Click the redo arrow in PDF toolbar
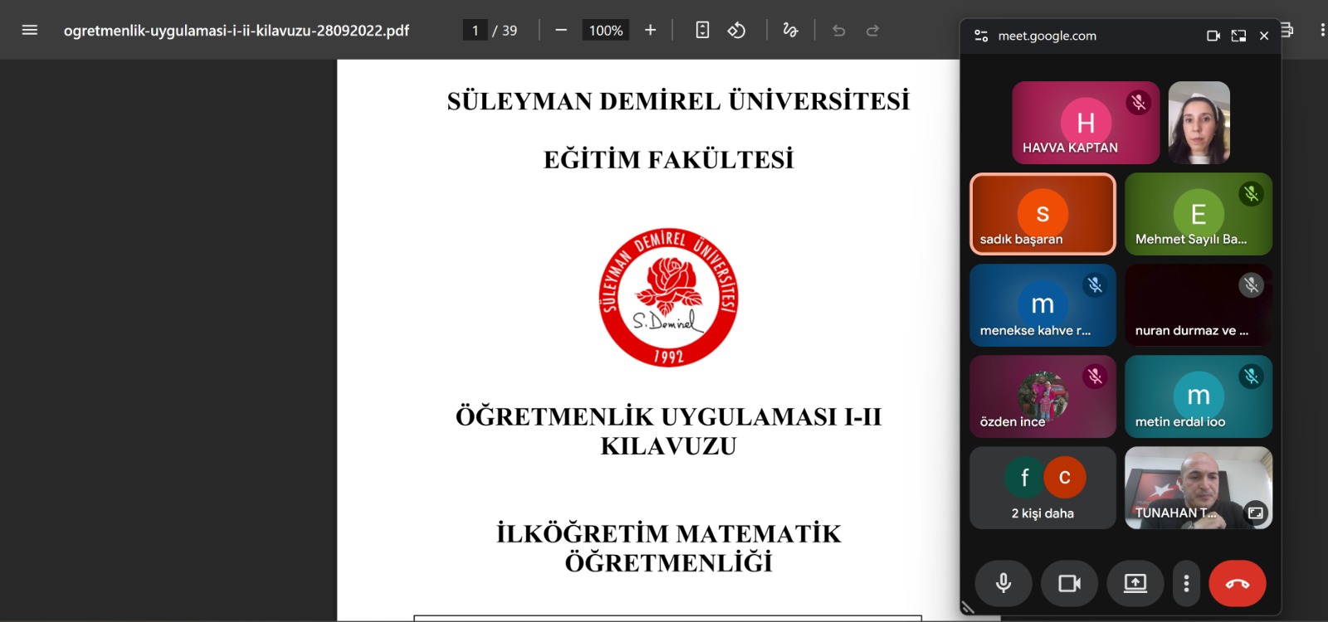This screenshot has width=1328, height=622. [x=872, y=31]
